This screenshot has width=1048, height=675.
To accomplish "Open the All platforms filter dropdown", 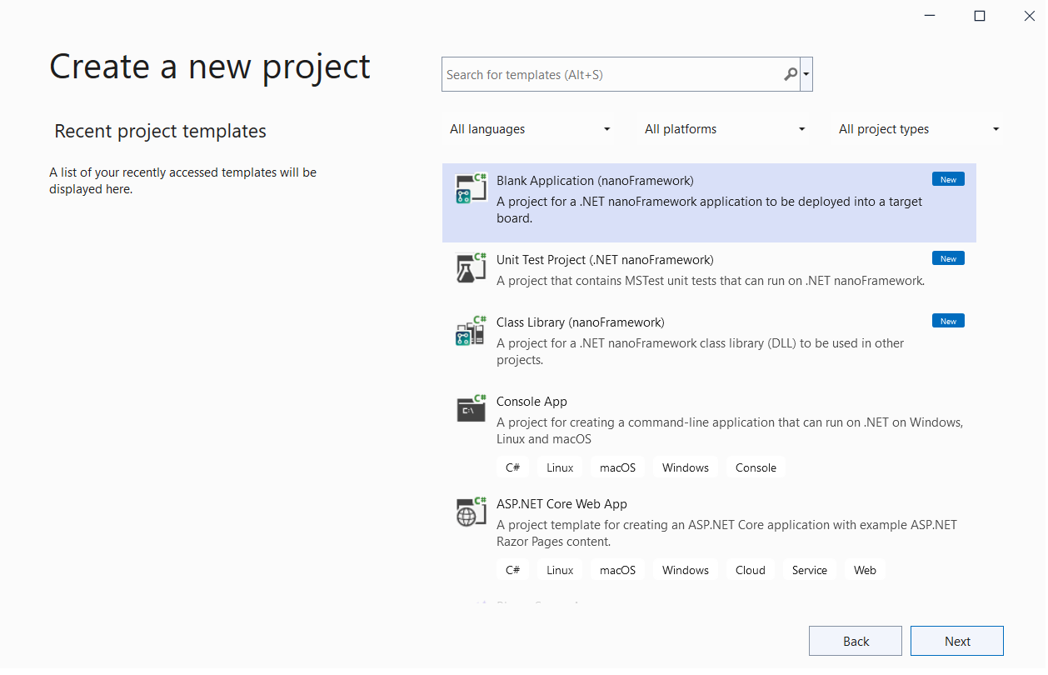I will (x=725, y=129).
